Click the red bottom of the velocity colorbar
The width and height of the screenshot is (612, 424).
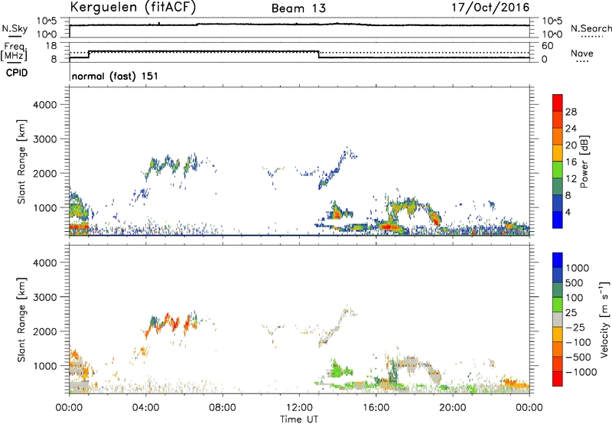[558, 379]
